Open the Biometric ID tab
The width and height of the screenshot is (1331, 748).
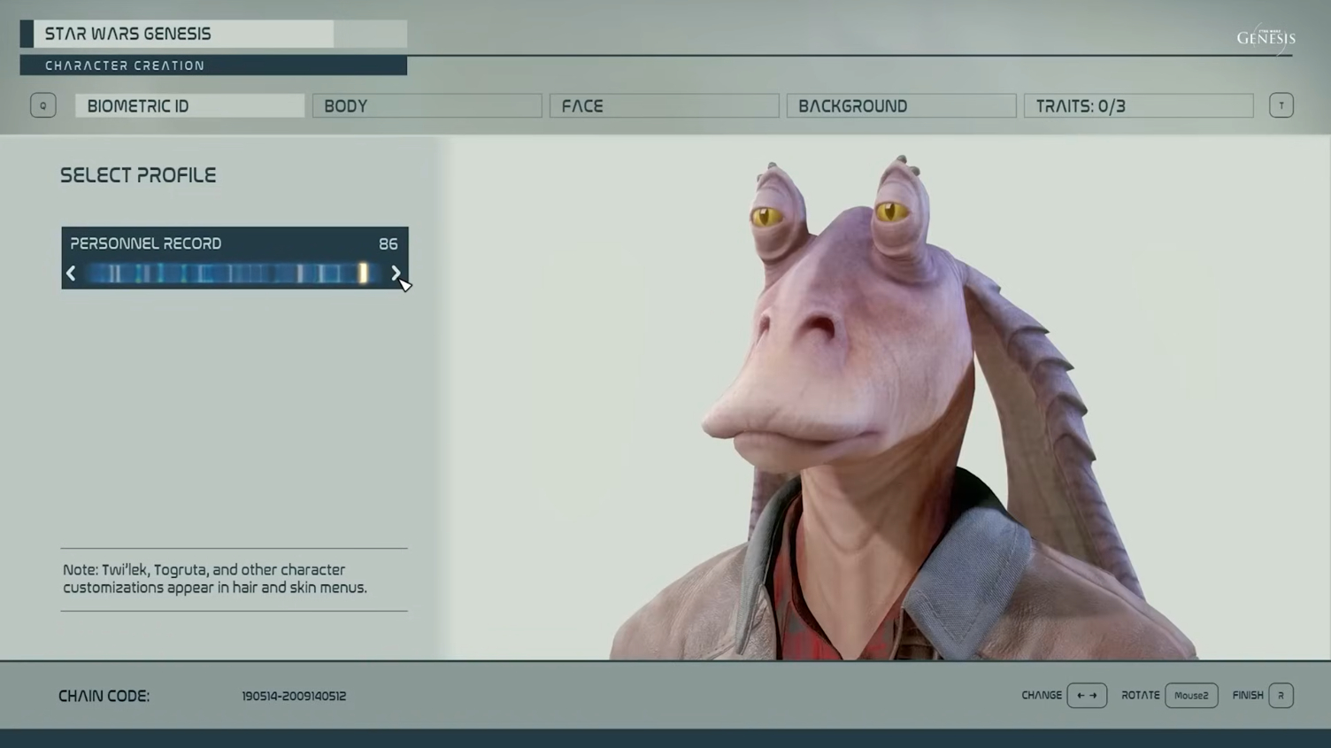[x=189, y=106]
